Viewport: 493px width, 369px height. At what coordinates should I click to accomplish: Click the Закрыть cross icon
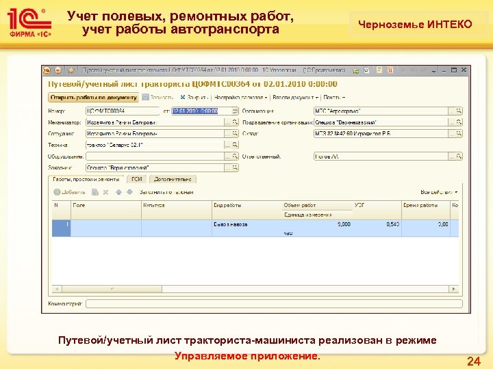point(183,98)
